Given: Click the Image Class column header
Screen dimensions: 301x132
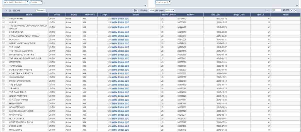Looking at the screenshot, I should [239, 15].
